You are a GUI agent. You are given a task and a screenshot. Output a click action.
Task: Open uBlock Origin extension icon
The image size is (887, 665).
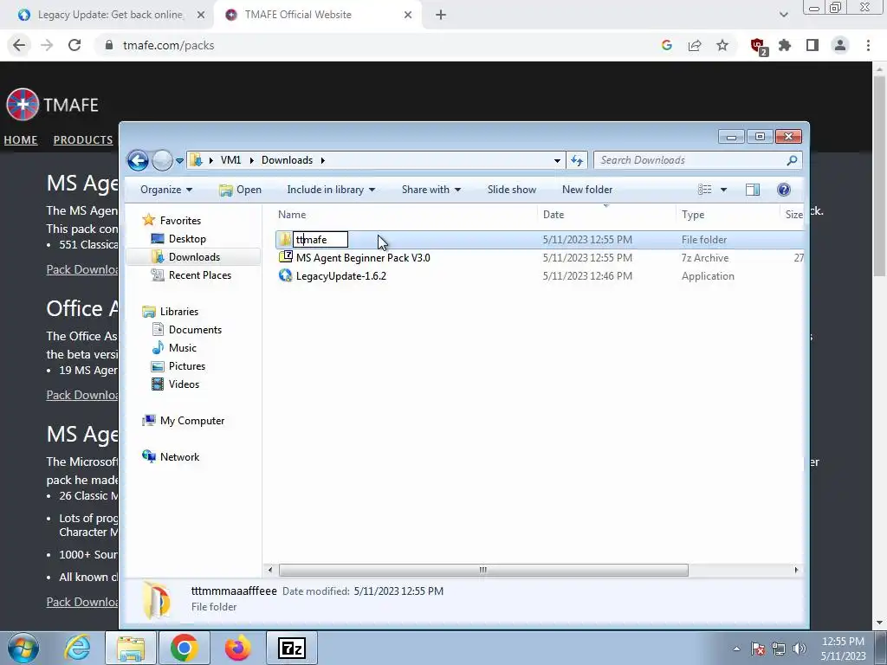(758, 46)
